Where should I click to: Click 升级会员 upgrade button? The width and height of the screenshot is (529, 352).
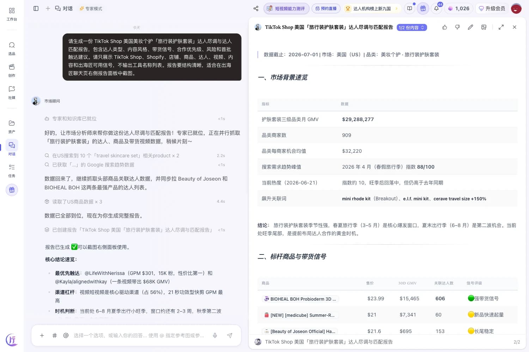pos(492,8)
